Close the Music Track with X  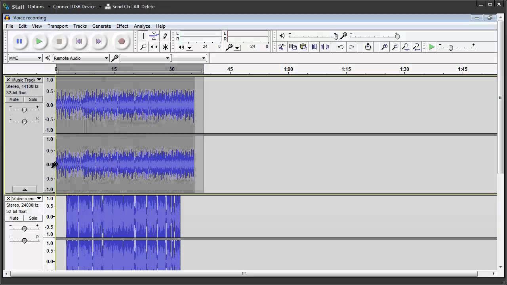point(8,80)
